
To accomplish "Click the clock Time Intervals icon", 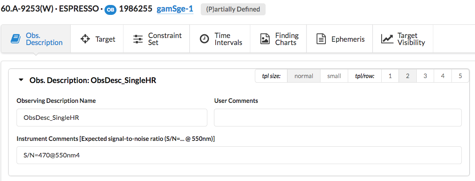I will coord(204,39).
